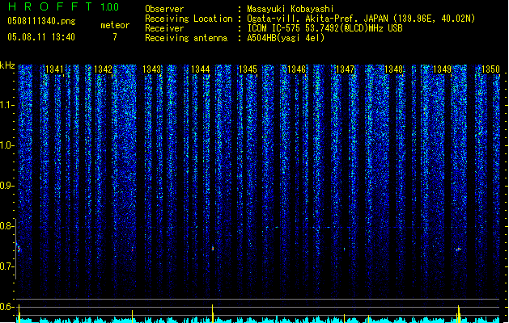
Task: Click the receiver ICOM IC-575 frequency text
Action: pyautogui.click(x=325, y=28)
